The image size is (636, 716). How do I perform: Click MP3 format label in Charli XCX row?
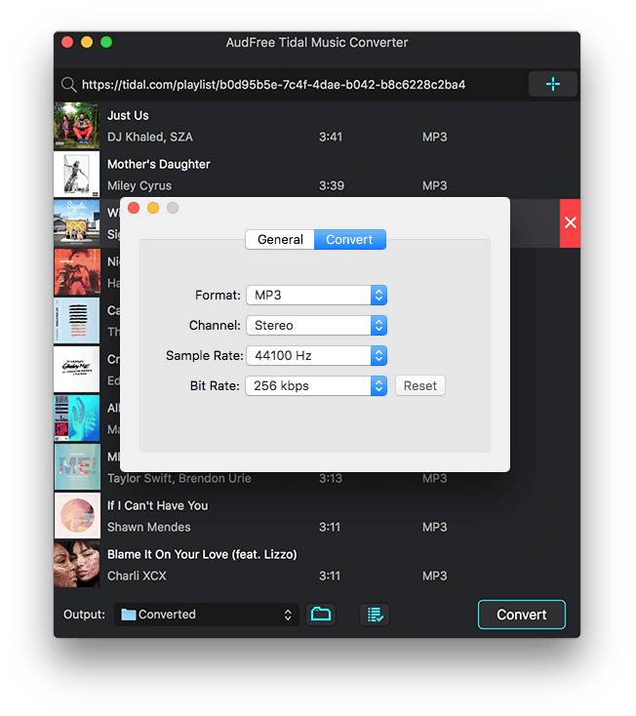435,576
